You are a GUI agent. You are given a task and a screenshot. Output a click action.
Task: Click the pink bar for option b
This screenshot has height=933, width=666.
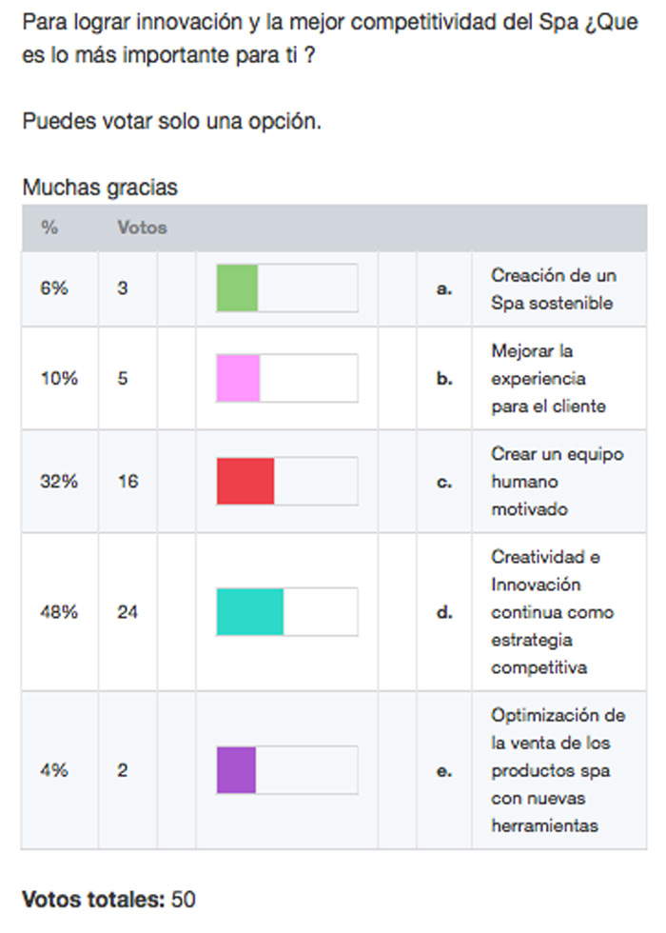point(238,378)
